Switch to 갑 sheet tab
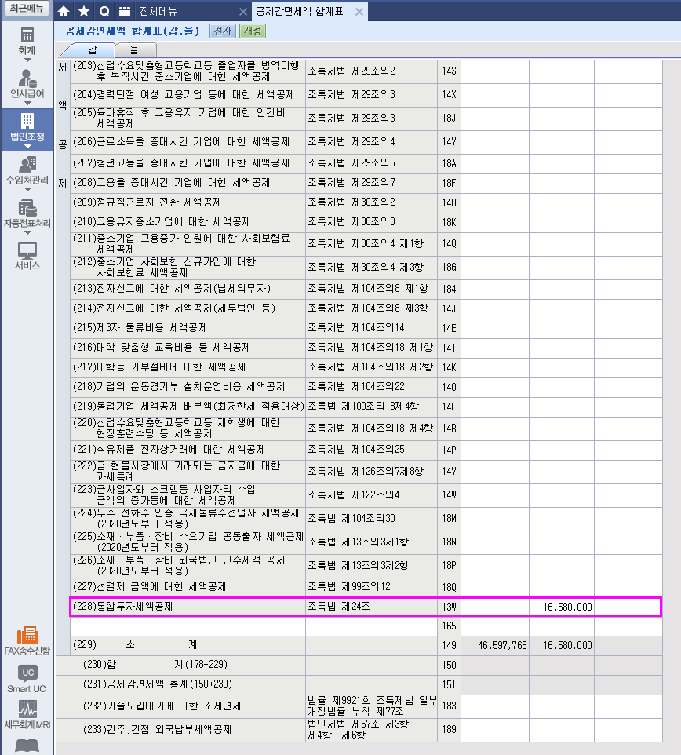 coord(92,49)
